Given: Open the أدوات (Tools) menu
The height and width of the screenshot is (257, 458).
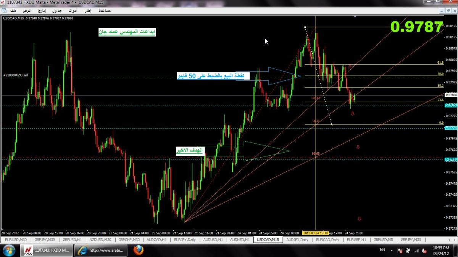Looking at the screenshot, I should 73,11.
